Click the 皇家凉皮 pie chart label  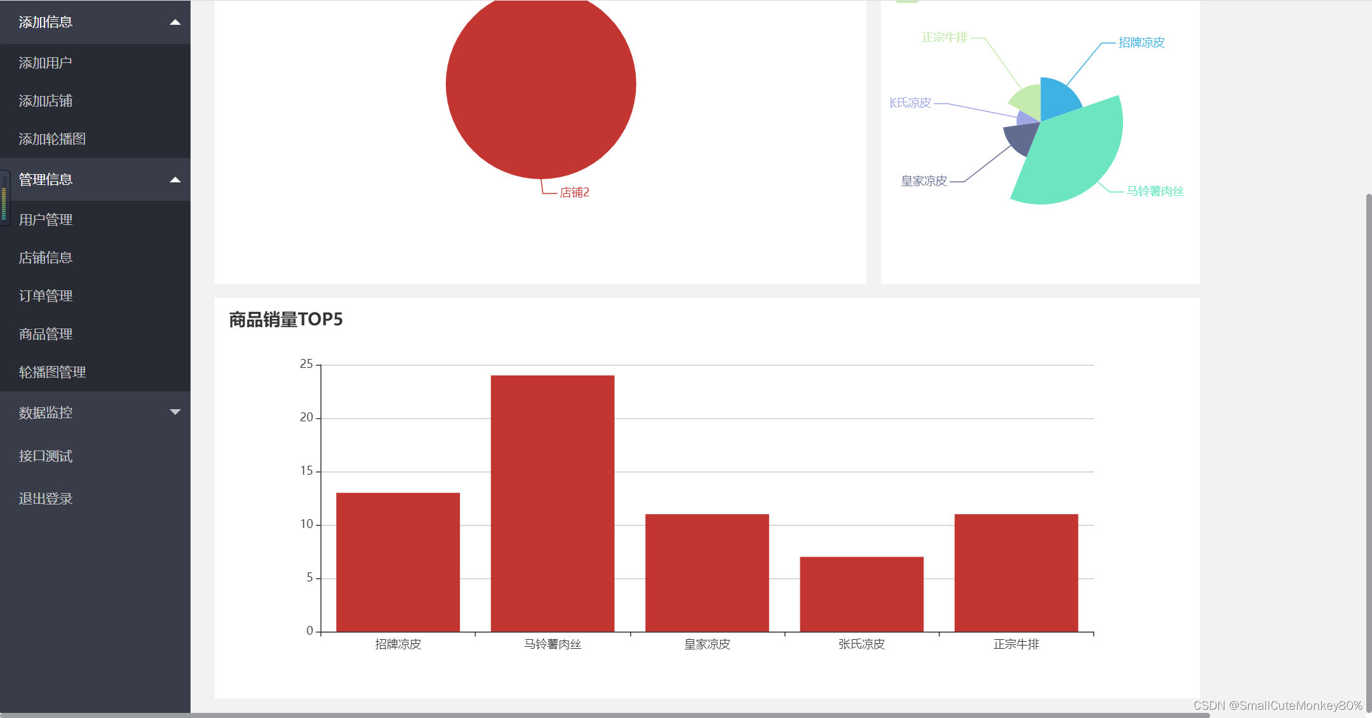coord(924,181)
